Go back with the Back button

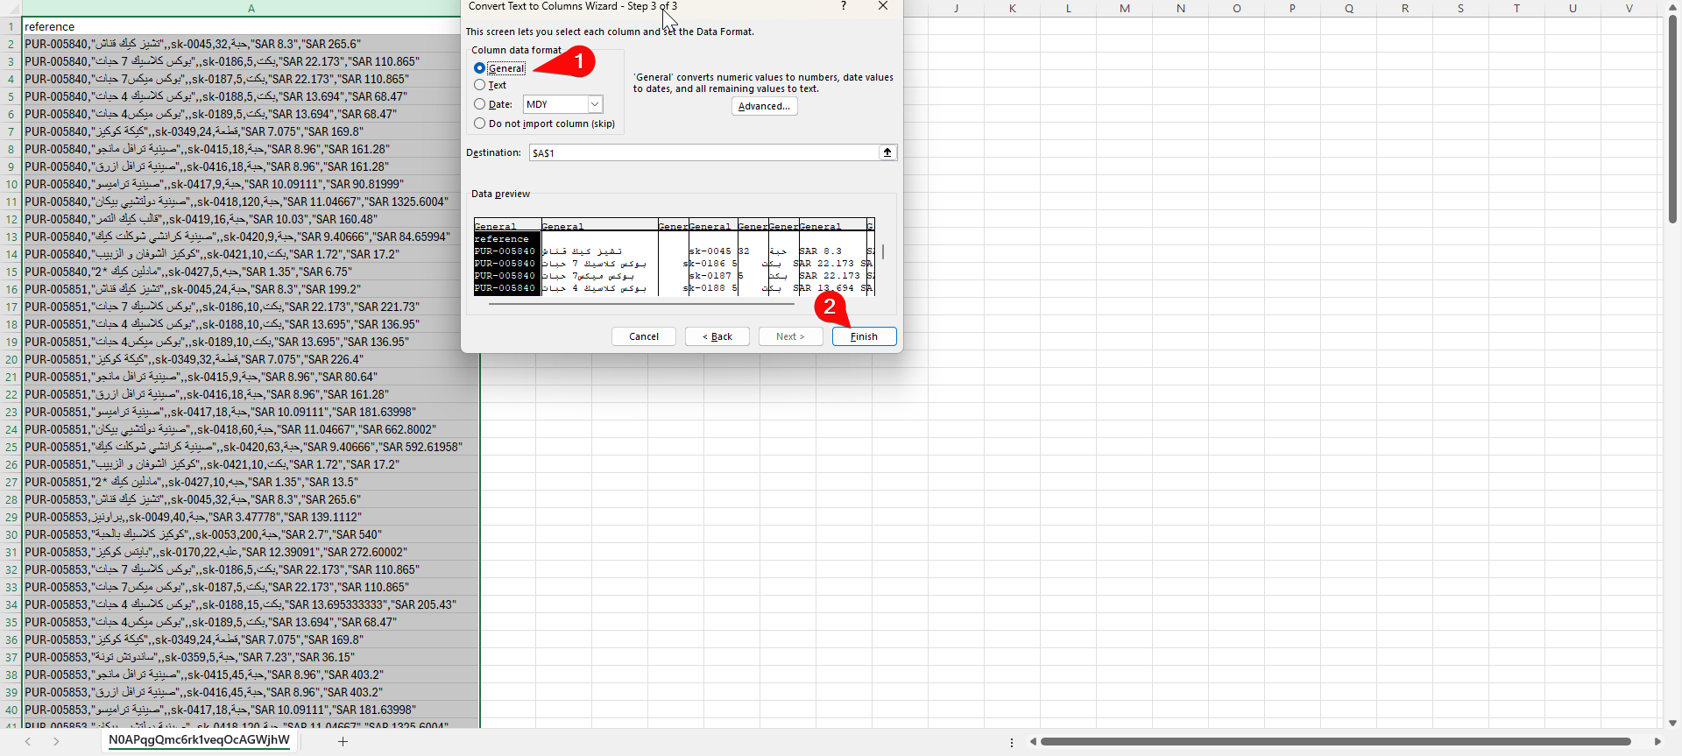pos(717,336)
